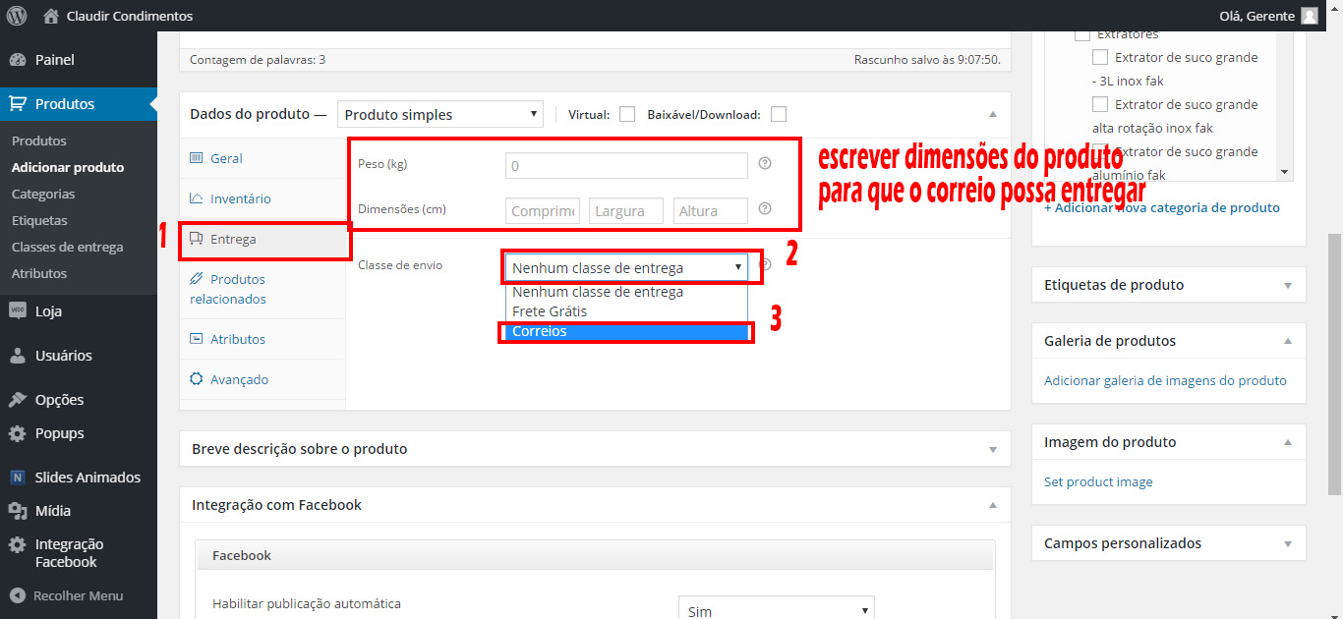This screenshot has width=1343, height=619.
Task: Switch to the Inventário tab
Action: pyautogui.click(x=240, y=199)
